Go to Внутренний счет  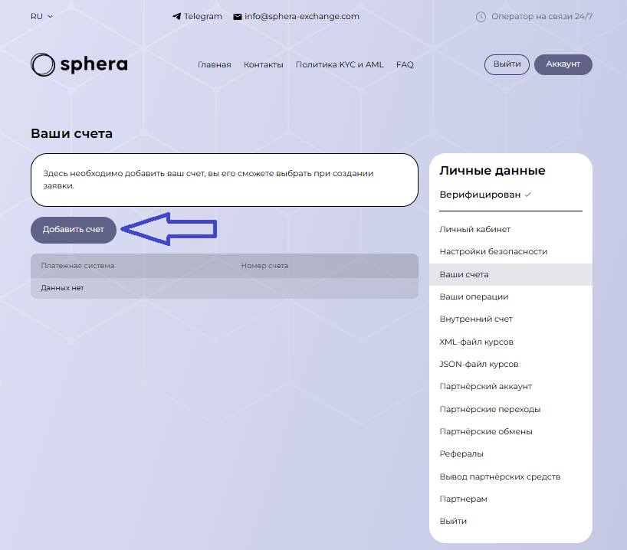[x=476, y=319]
